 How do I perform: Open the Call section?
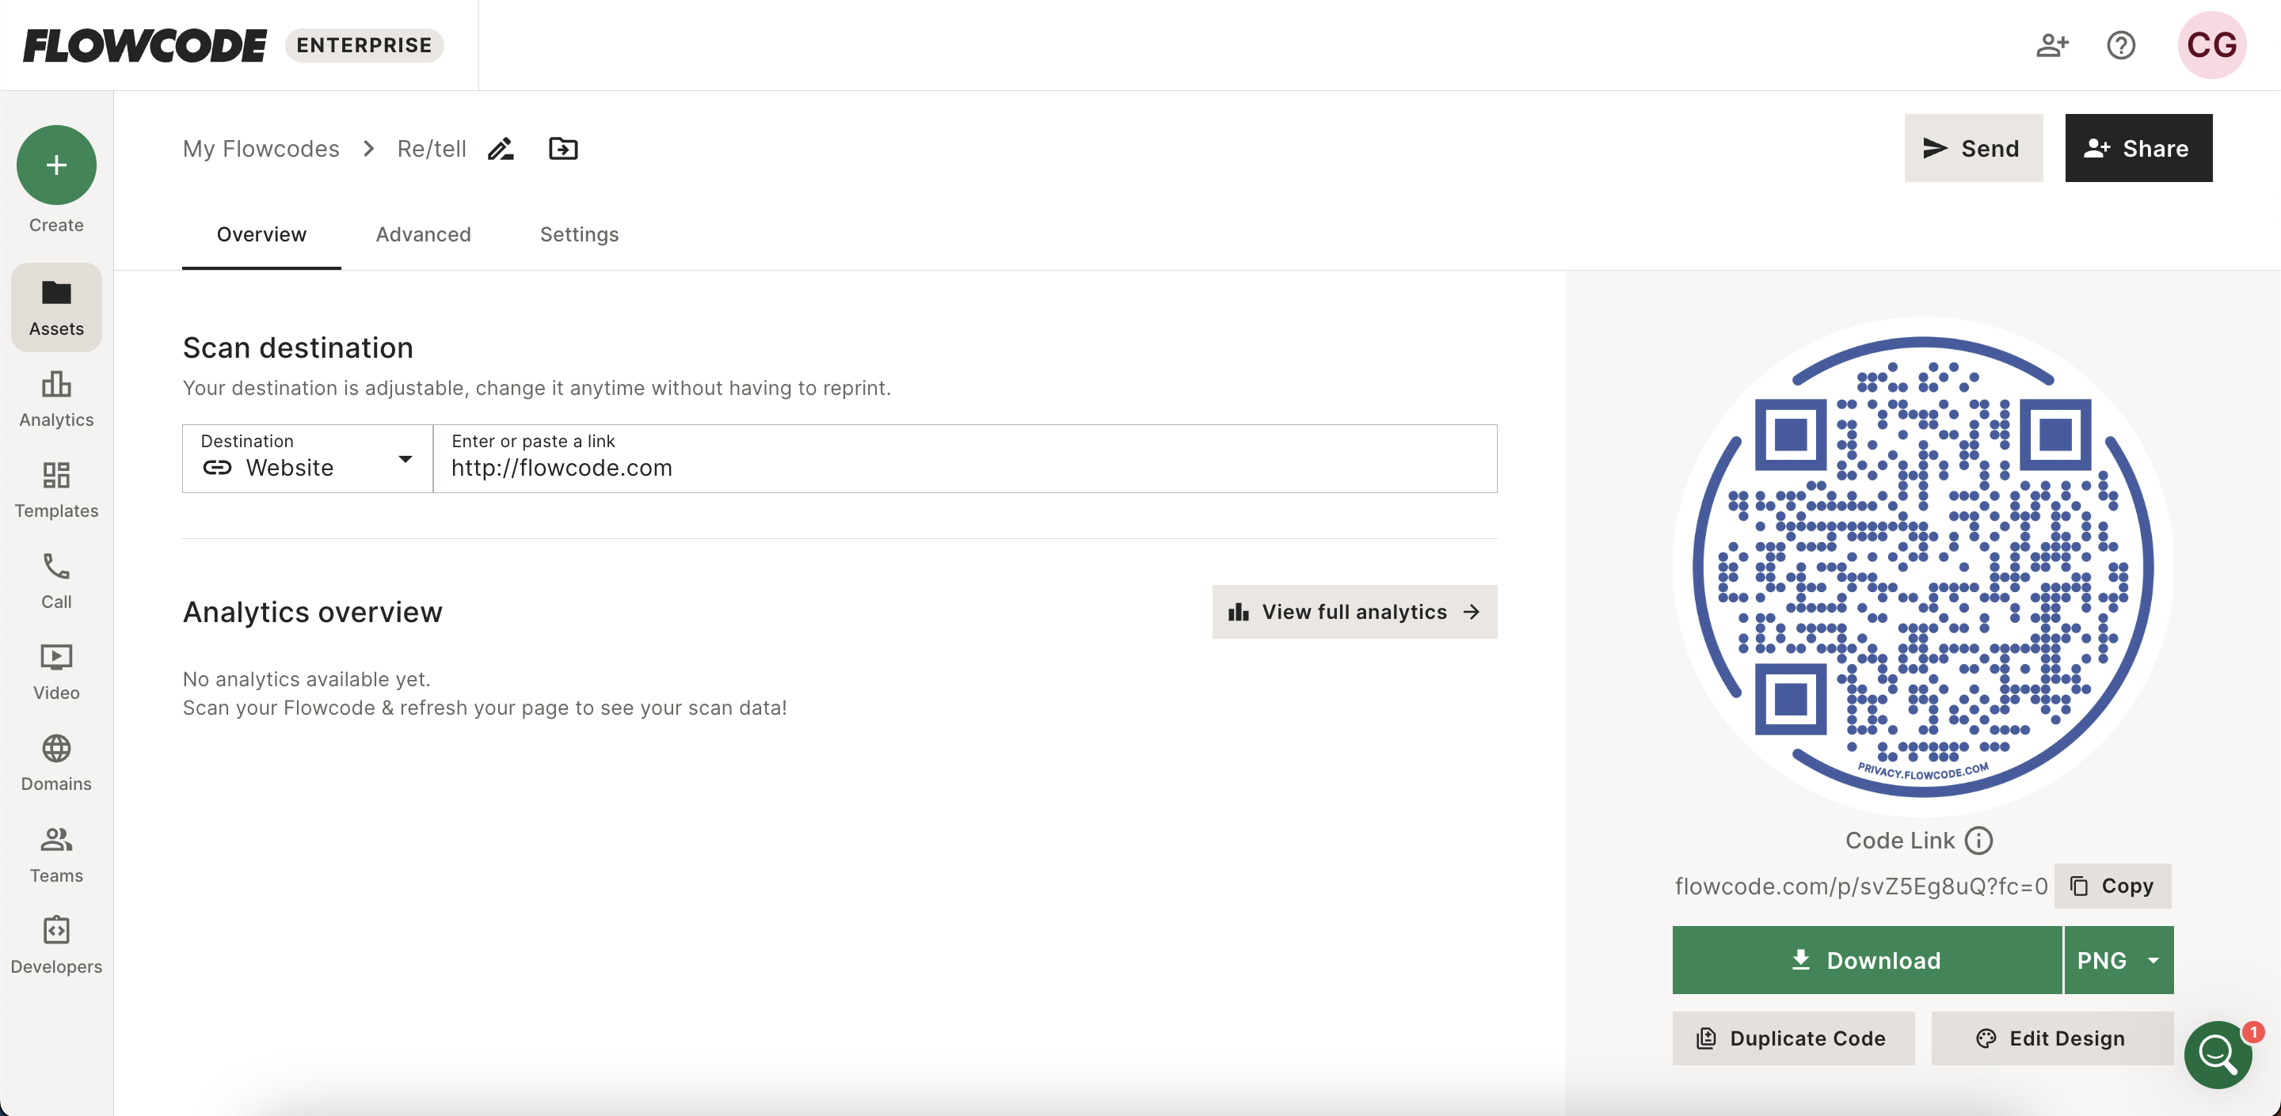tap(55, 582)
